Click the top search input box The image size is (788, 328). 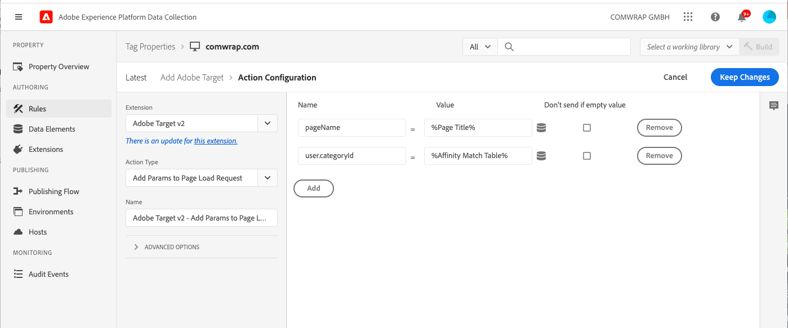click(x=564, y=47)
